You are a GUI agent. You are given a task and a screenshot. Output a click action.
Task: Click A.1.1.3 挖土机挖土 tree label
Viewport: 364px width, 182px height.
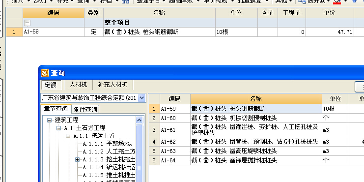tap(109, 160)
